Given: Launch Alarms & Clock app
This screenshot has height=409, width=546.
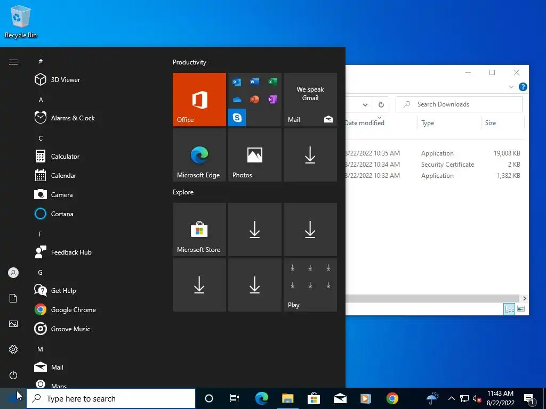Looking at the screenshot, I should point(65,118).
